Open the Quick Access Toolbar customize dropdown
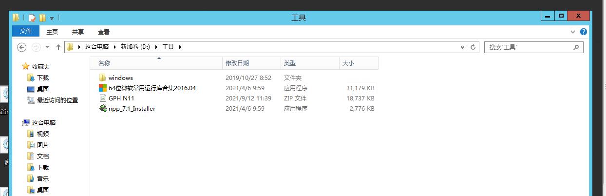Viewport: 606px width, 196px height. tap(52, 18)
